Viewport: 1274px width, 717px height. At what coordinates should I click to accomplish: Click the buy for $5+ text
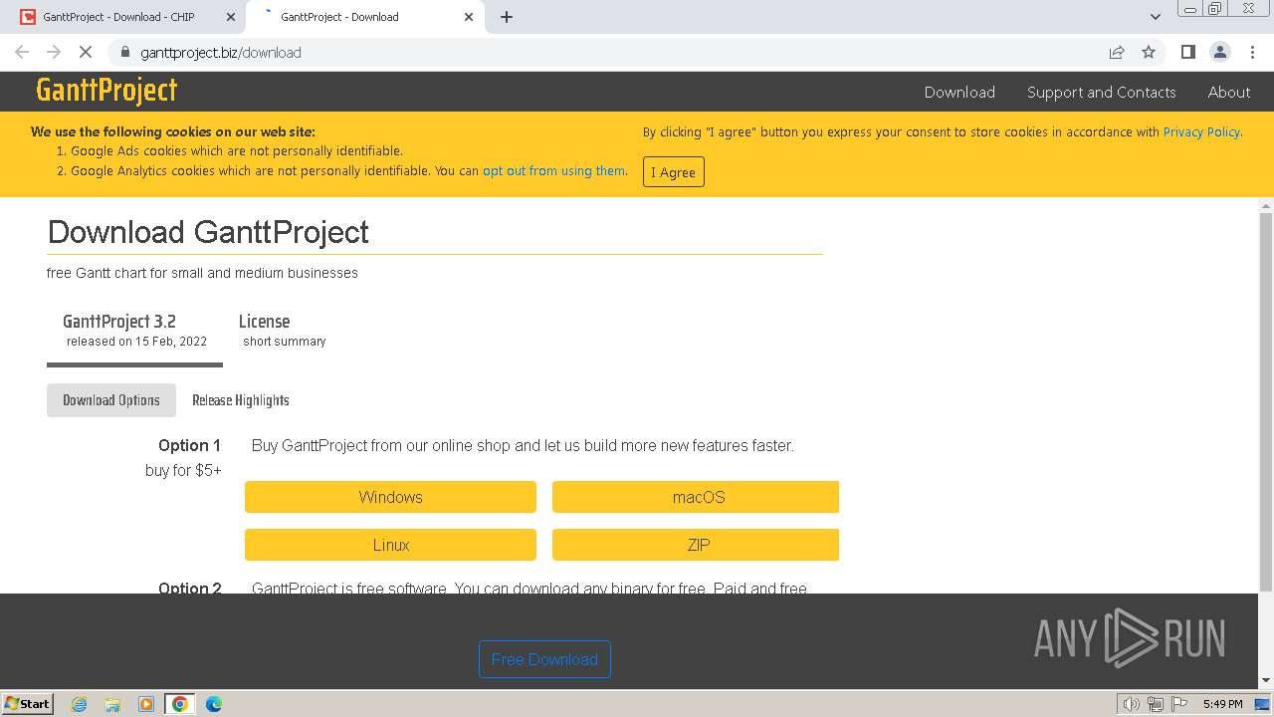(x=183, y=470)
